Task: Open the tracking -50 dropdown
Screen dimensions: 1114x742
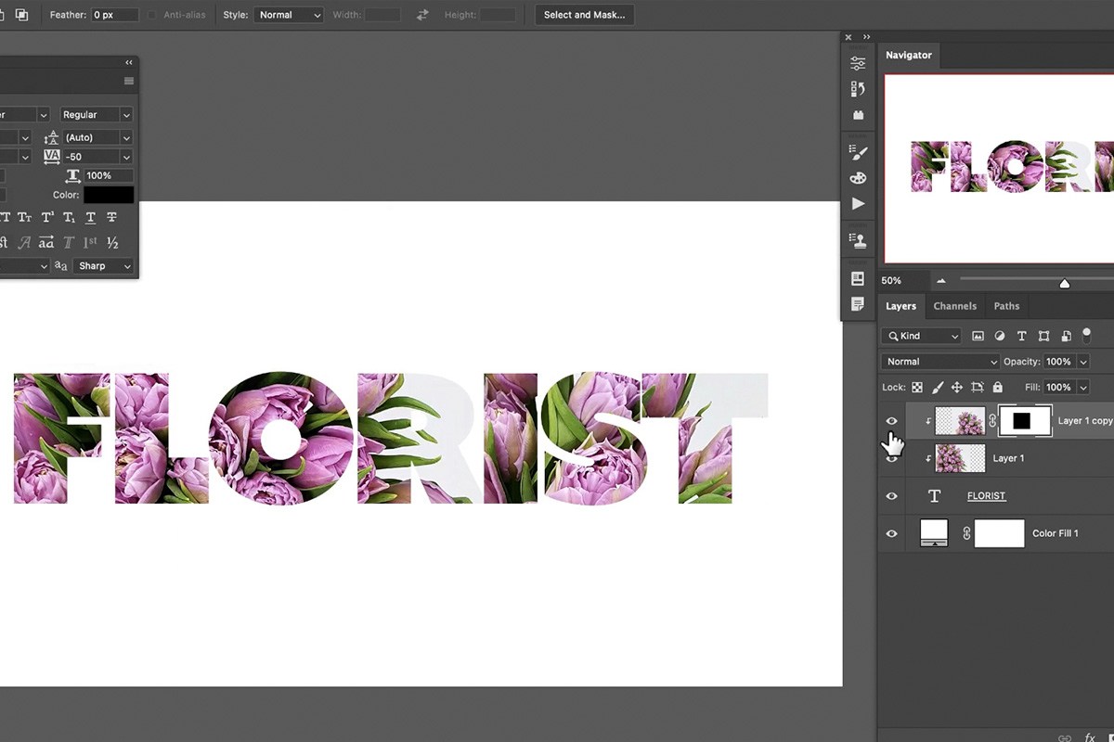Action: (97, 157)
